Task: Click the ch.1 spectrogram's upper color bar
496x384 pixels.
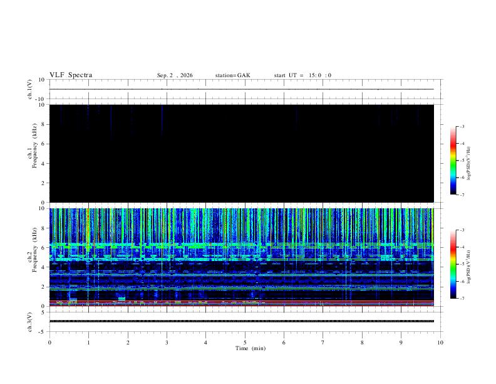Action: click(x=453, y=161)
